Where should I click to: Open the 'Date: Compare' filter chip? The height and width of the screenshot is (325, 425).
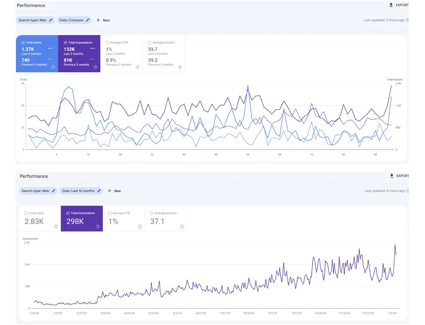point(72,20)
